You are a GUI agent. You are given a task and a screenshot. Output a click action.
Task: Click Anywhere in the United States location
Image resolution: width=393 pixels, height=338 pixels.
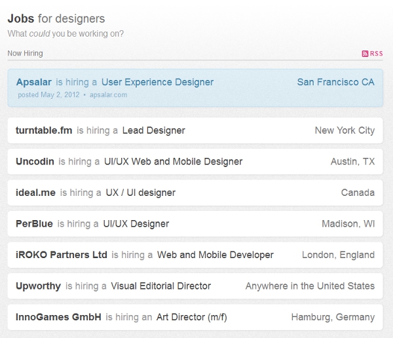[x=310, y=286]
